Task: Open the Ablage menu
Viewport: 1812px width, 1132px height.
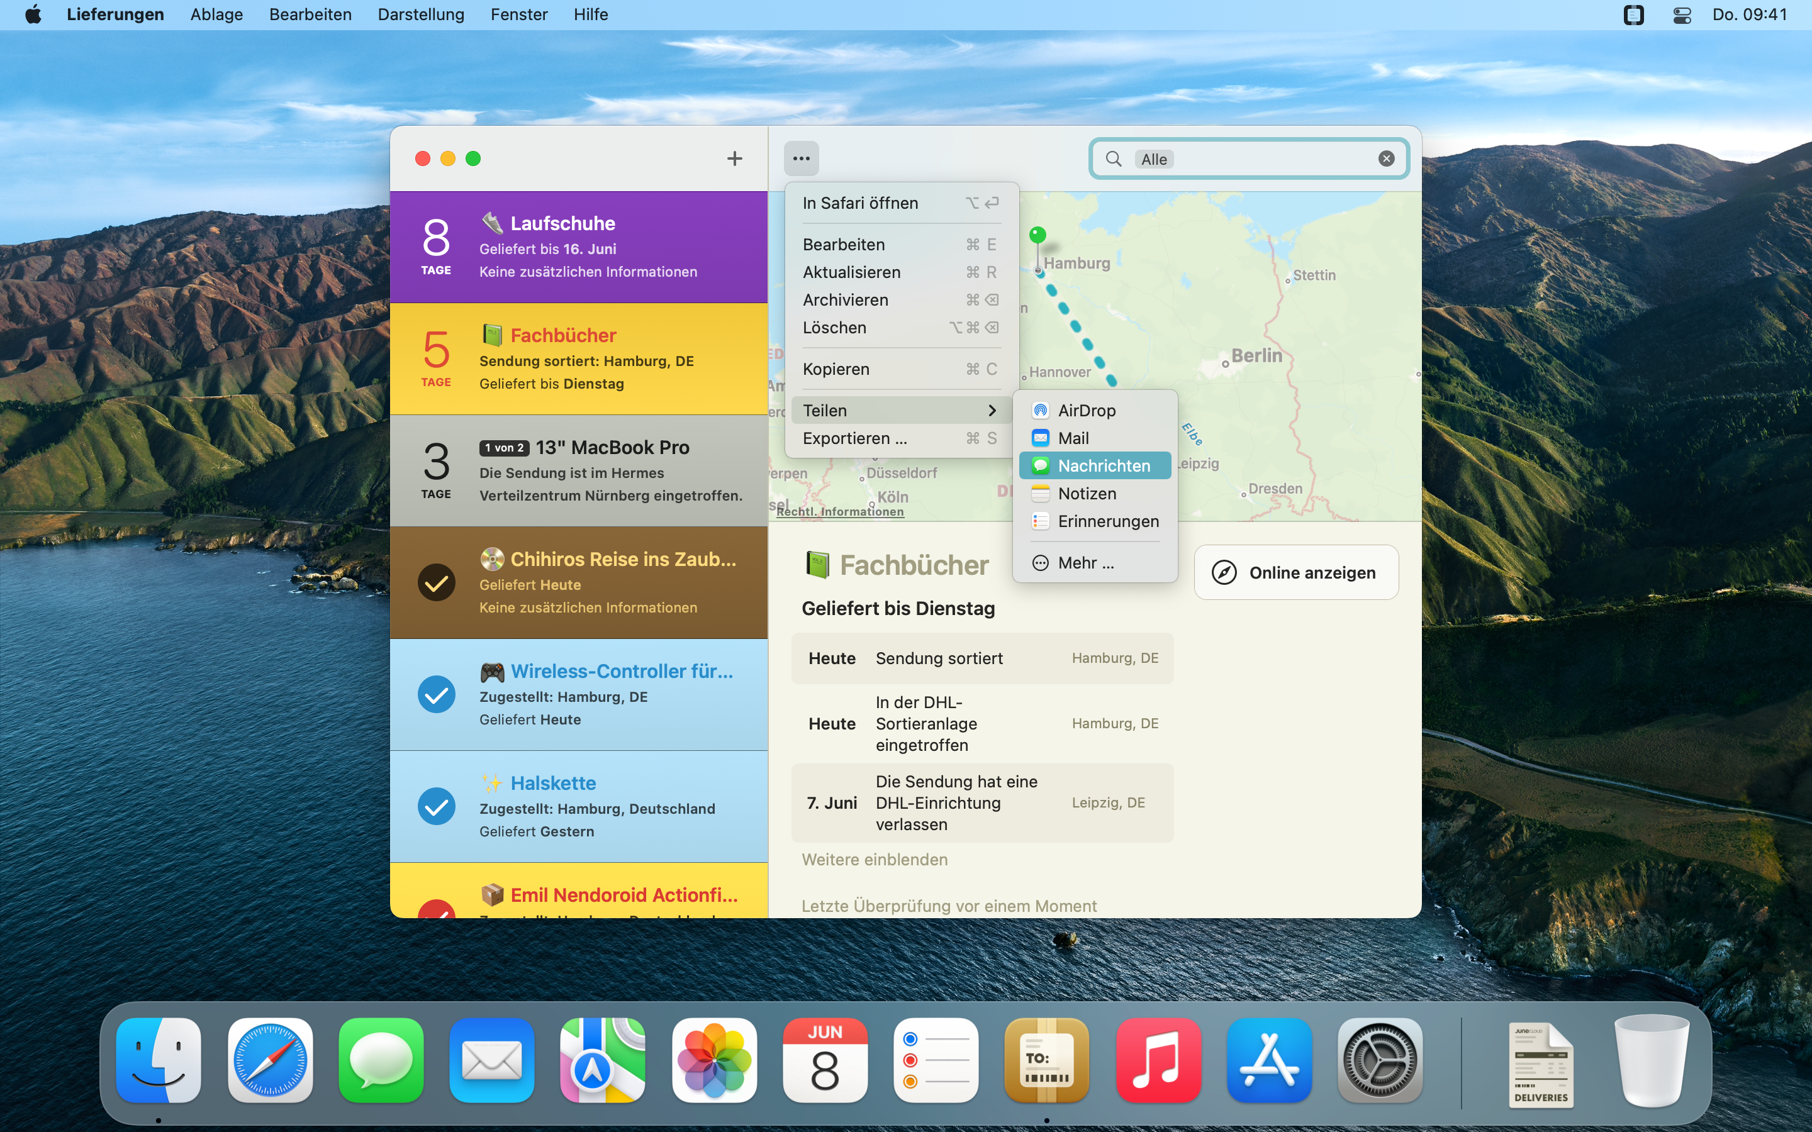Action: pos(216,14)
